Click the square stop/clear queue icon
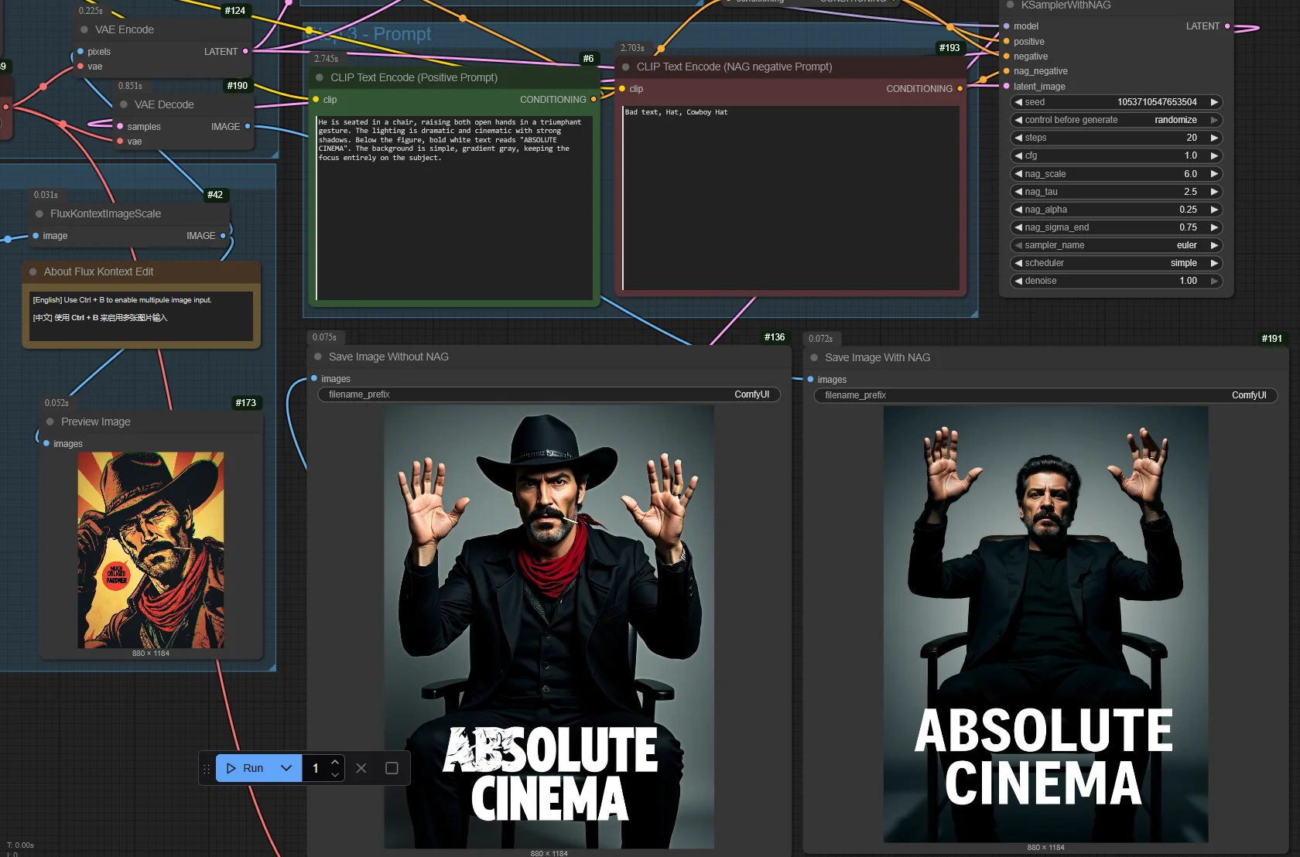This screenshot has height=857, width=1300. [x=392, y=768]
